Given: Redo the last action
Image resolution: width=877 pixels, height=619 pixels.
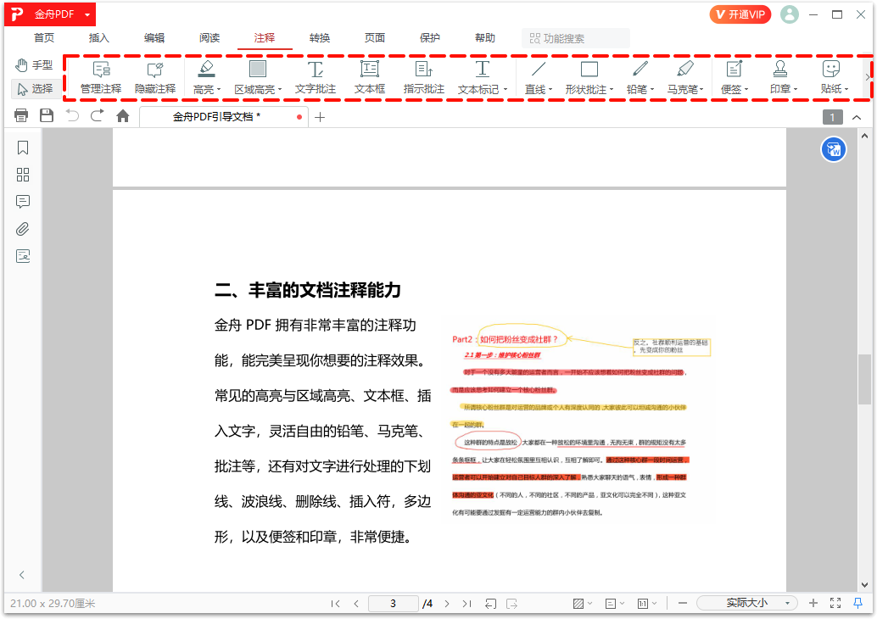Looking at the screenshot, I should 98,116.
